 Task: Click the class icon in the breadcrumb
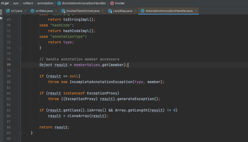[x=59, y=3]
